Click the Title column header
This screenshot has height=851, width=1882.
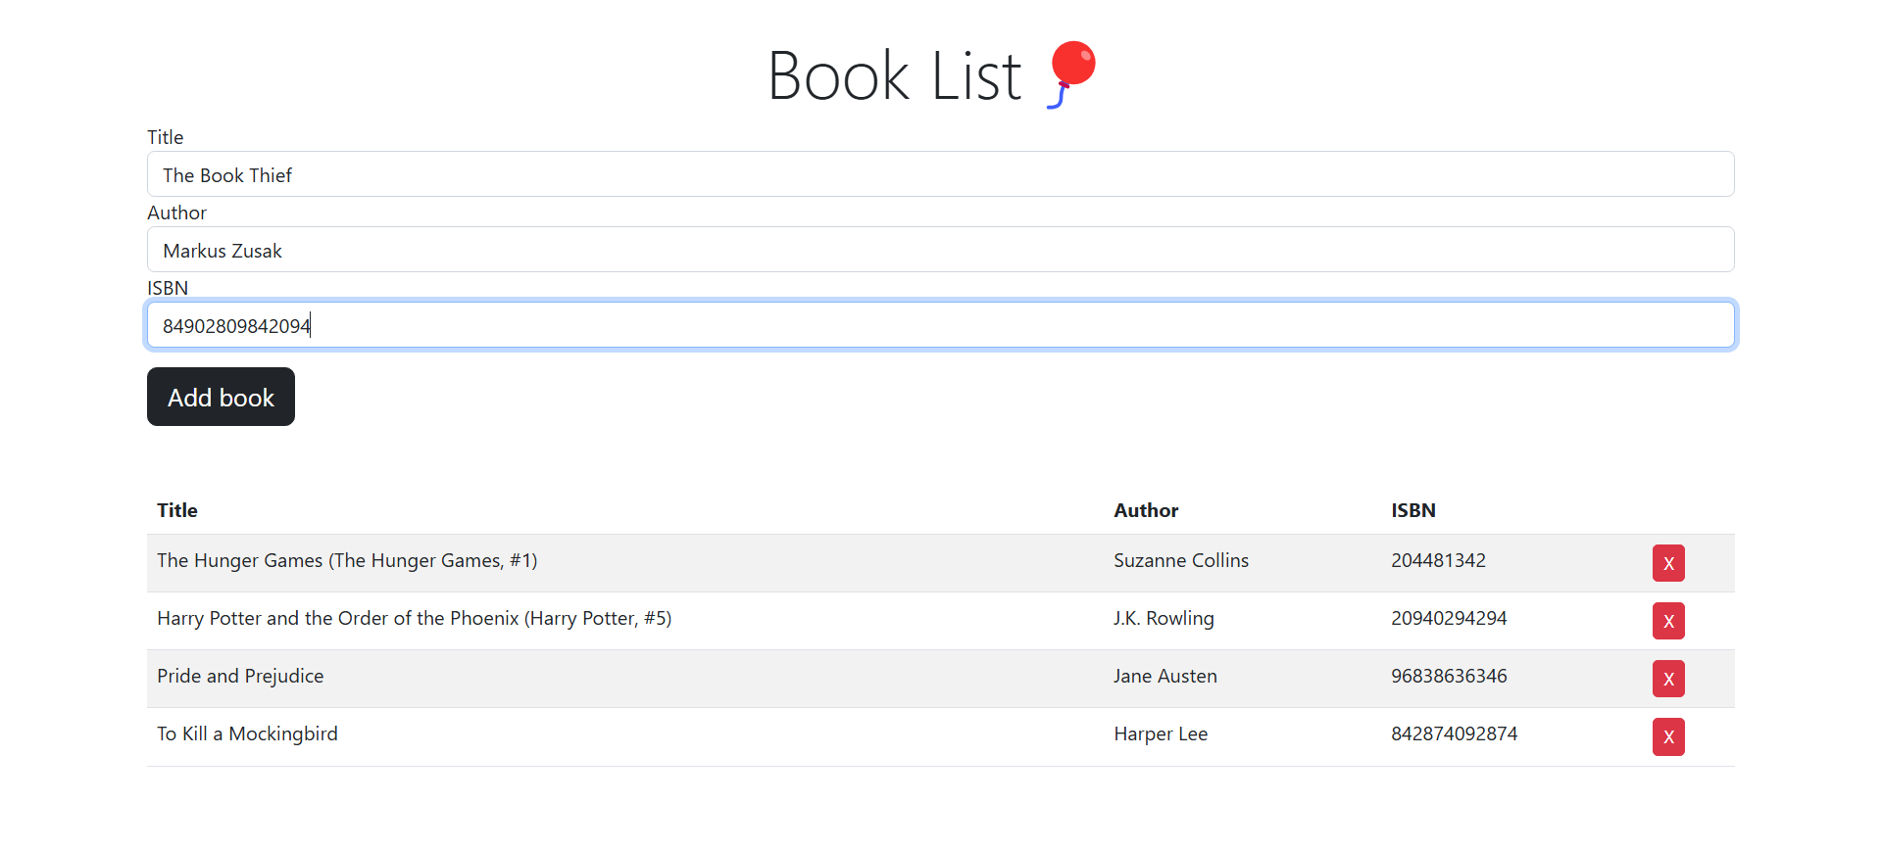pos(177,510)
